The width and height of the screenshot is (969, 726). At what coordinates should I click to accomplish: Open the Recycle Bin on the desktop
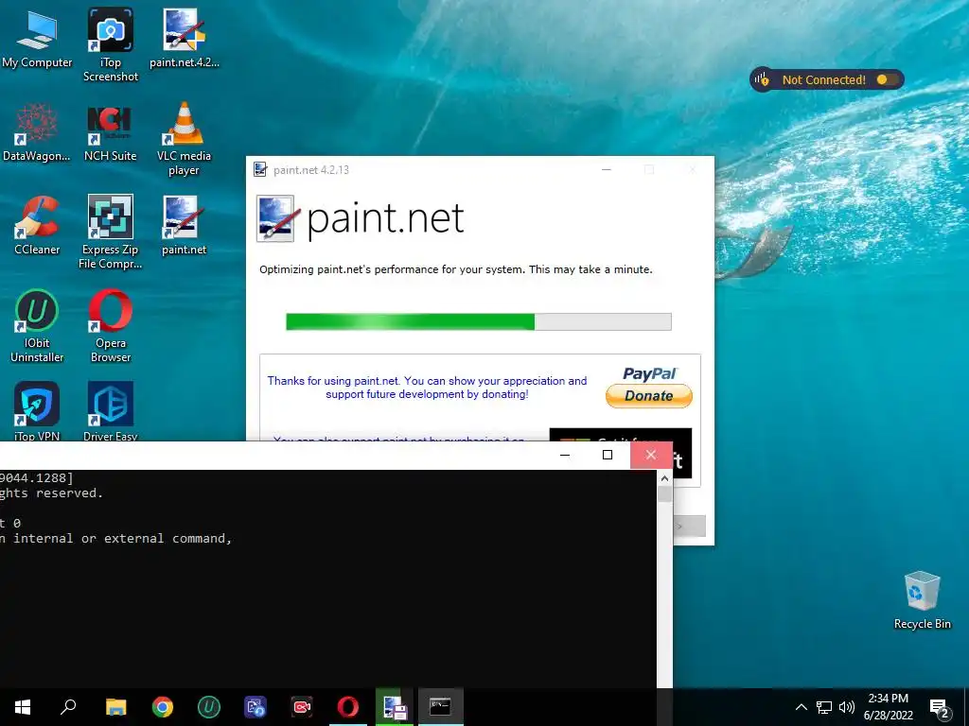tap(922, 600)
